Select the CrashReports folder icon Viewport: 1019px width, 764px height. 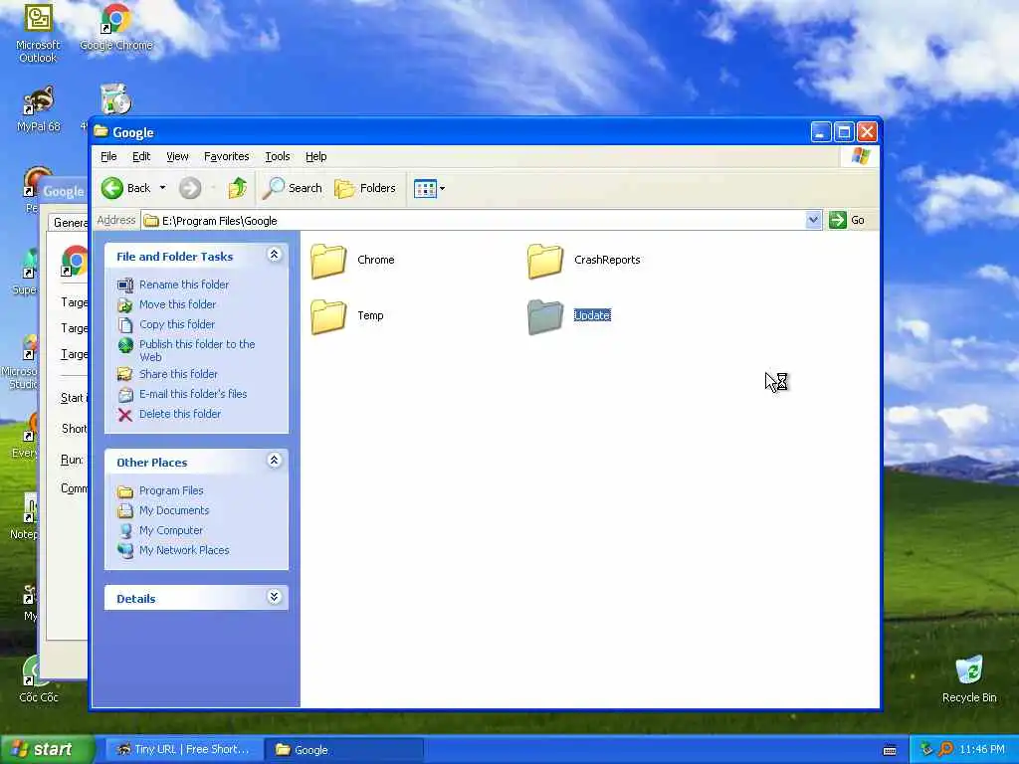[545, 261]
